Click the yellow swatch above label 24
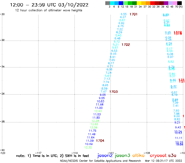Screen dimensions: 185x163 pyautogui.click(x=139, y=3)
